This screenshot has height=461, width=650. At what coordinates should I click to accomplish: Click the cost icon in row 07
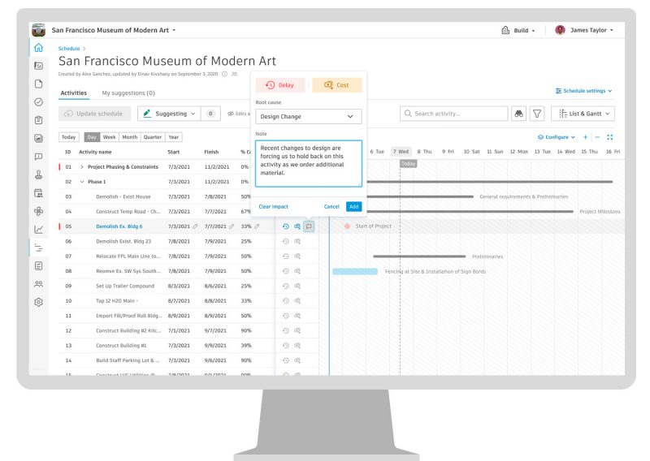coord(297,256)
